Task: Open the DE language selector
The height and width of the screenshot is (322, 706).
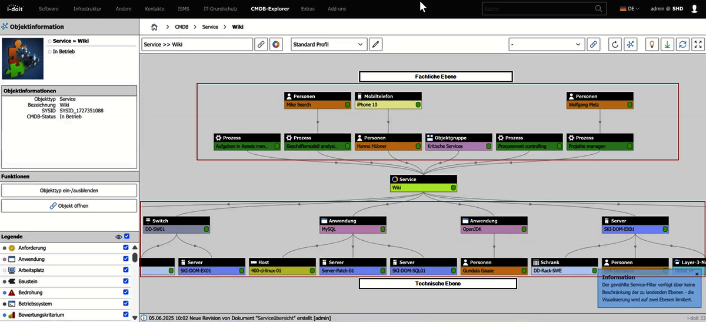Action: click(x=630, y=9)
